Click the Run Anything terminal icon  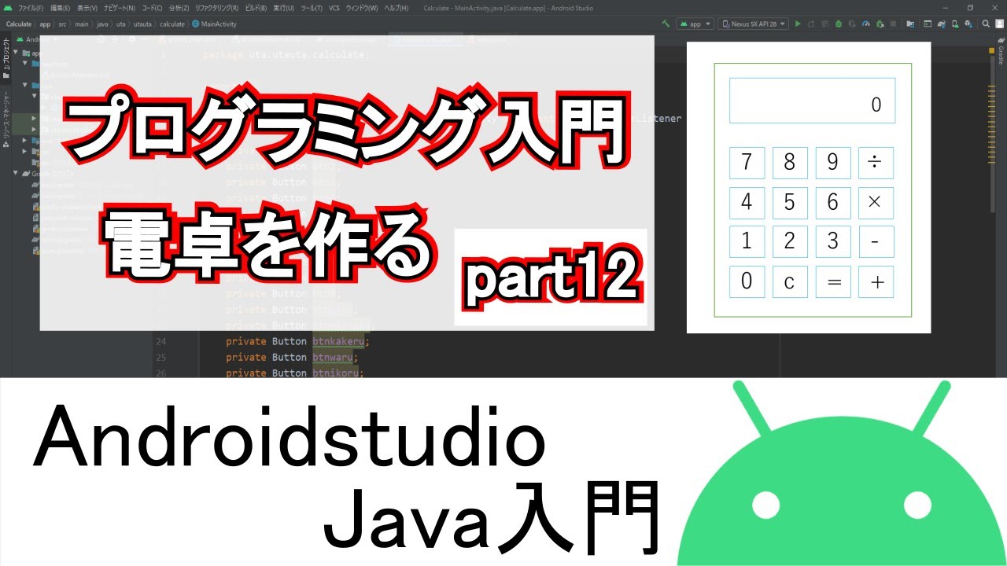click(928, 24)
